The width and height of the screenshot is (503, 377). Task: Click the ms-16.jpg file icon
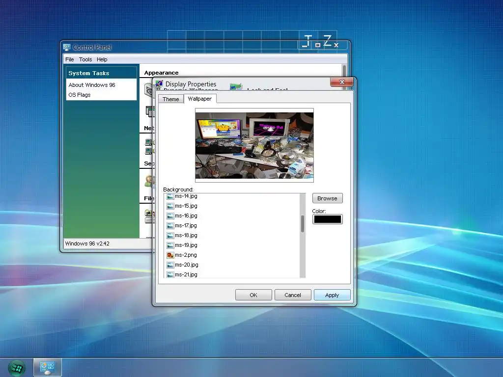pos(170,216)
